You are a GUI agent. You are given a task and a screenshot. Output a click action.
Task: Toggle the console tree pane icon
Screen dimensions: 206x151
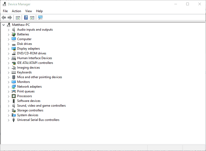[x=18, y=18]
